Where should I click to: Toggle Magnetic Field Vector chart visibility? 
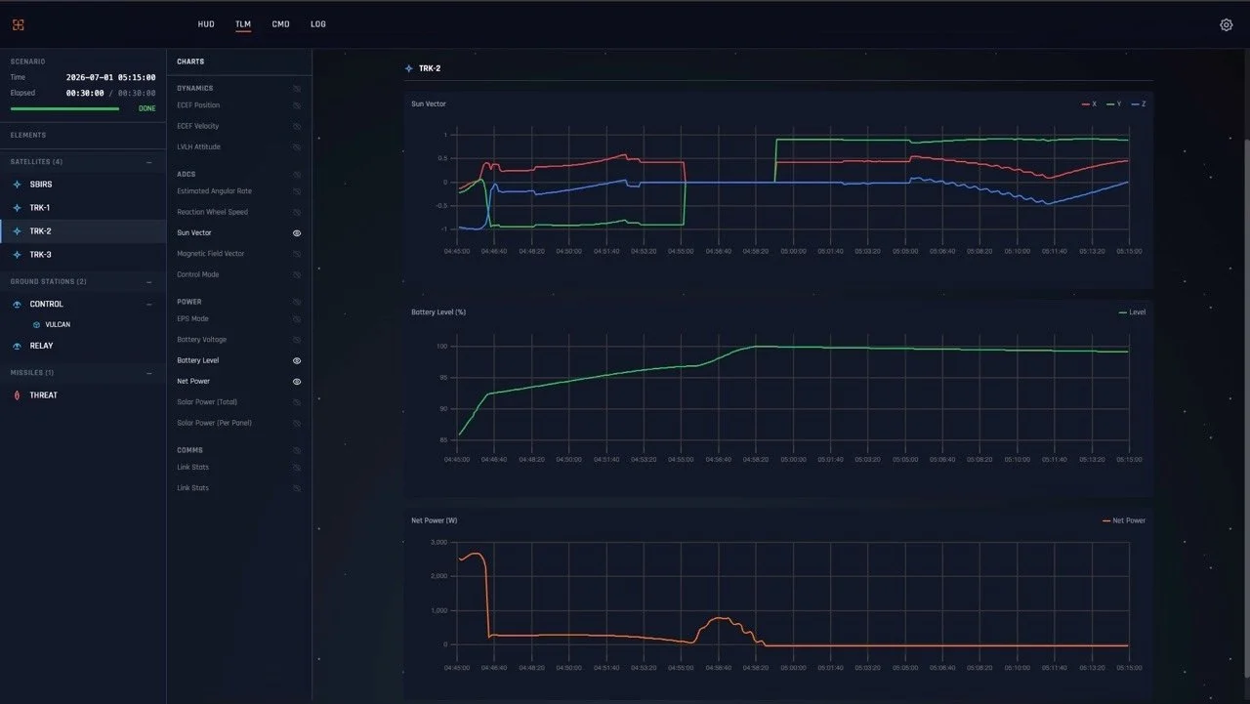click(297, 254)
